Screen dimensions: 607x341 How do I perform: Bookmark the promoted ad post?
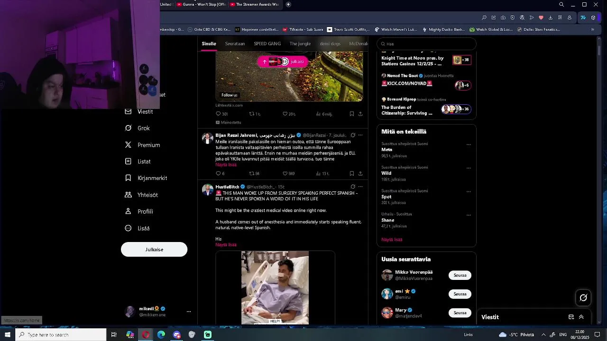351,114
